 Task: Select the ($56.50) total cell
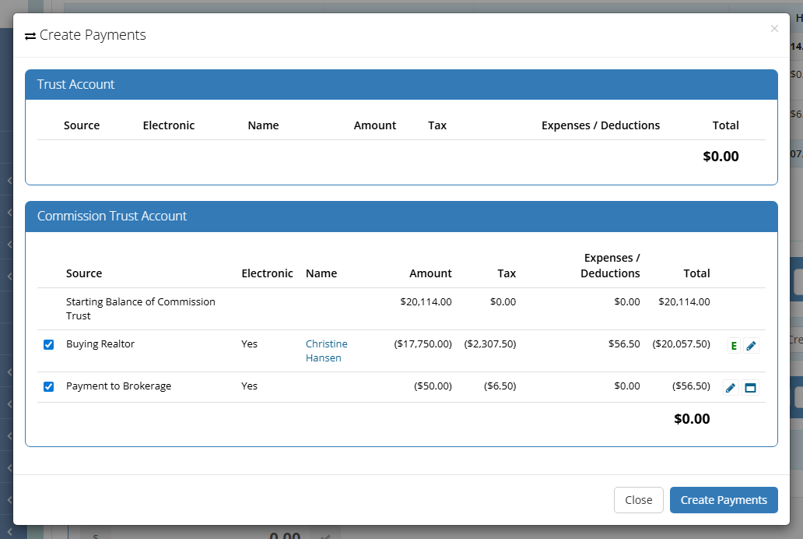tap(692, 386)
